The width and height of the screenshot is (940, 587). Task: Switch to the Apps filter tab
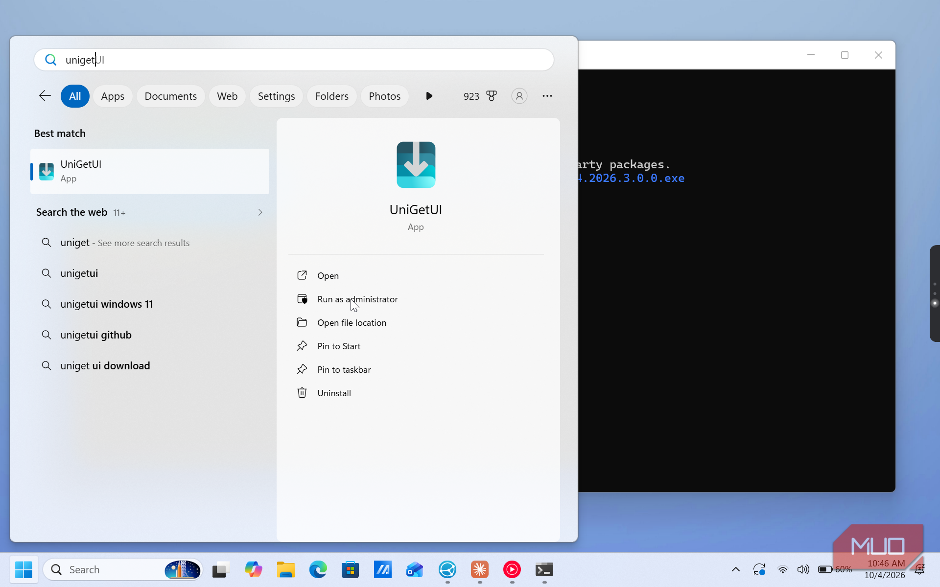(x=113, y=96)
